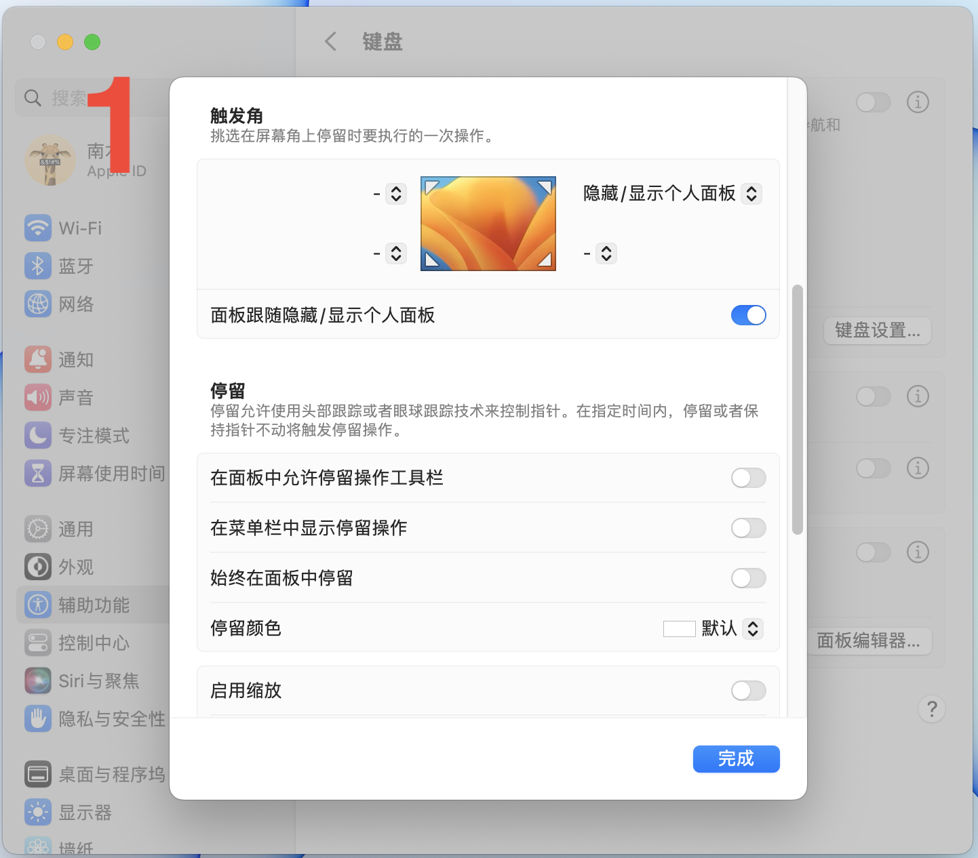Click the 声音 speaker icon
Viewport: 978px width, 858px height.
coord(38,397)
